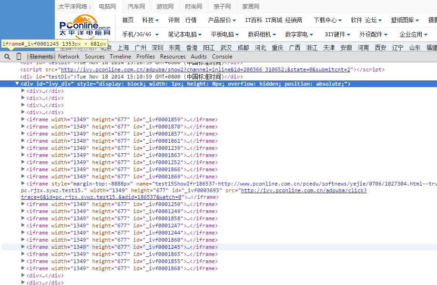Select the 上海 regional site link

click(123, 48)
